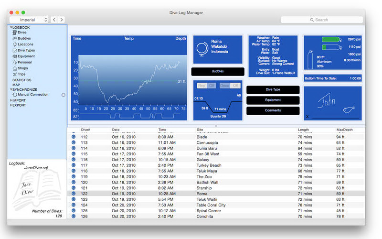382x239 pixels.
Task: Click the blue marker for dive 115
Action: tap(74, 154)
